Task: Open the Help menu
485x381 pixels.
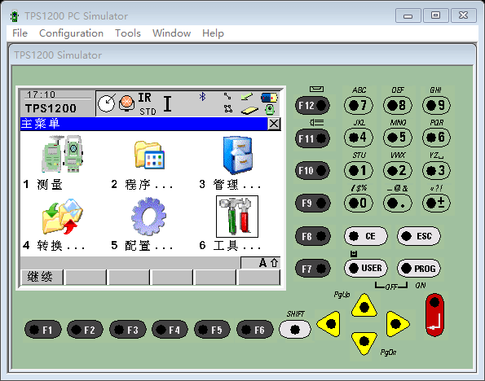Action: [213, 33]
